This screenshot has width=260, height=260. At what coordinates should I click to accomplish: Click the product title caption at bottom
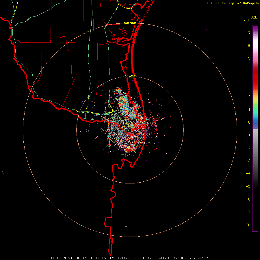[130, 258]
